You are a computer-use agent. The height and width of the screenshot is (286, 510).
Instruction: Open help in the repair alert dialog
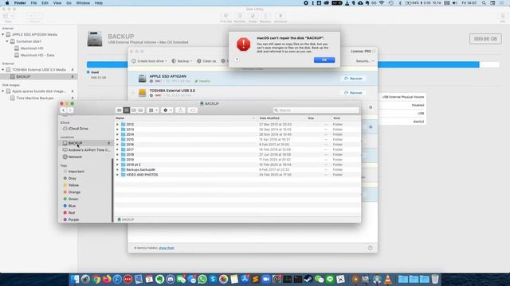(237, 60)
